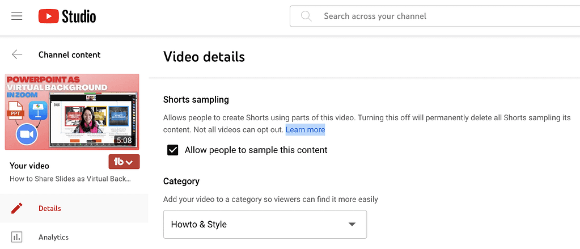580x249 pixels.
Task: Click the back arrow beside Channel content
Action: (x=17, y=54)
